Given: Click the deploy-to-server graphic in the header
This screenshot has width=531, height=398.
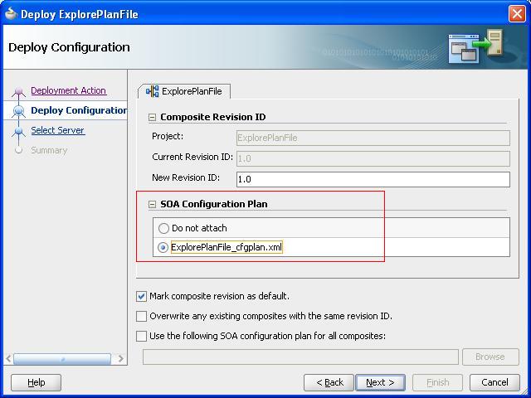Looking at the screenshot, I should click(475, 46).
